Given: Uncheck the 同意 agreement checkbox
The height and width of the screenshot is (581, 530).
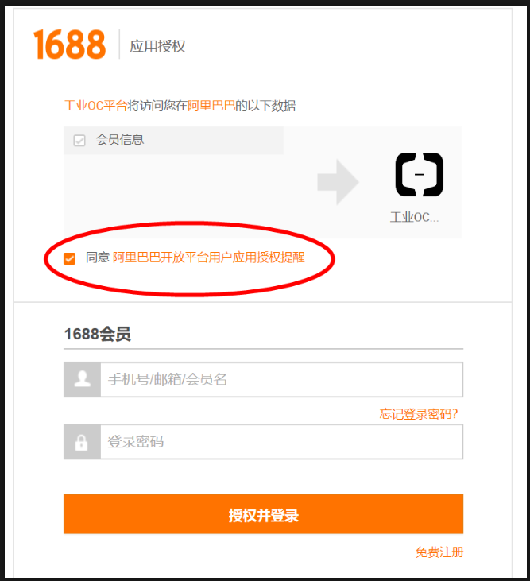Looking at the screenshot, I should click(x=70, y=258).
